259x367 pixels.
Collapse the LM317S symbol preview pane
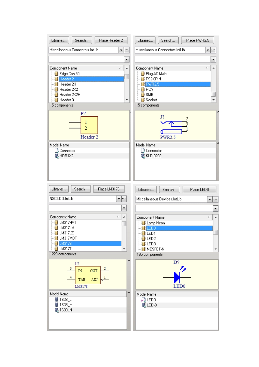(x=129, y=261)
